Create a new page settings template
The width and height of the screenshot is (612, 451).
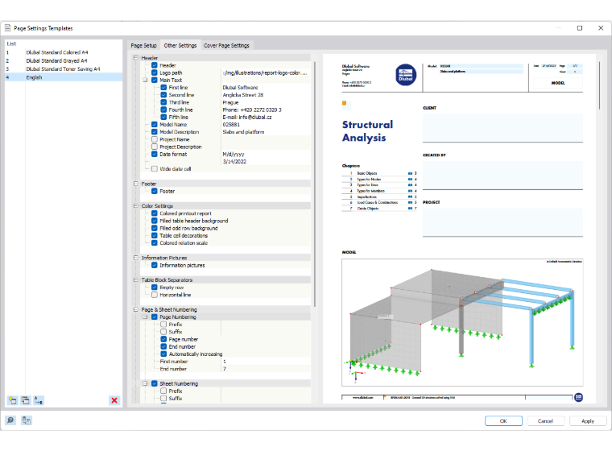[x=13, y=400]
